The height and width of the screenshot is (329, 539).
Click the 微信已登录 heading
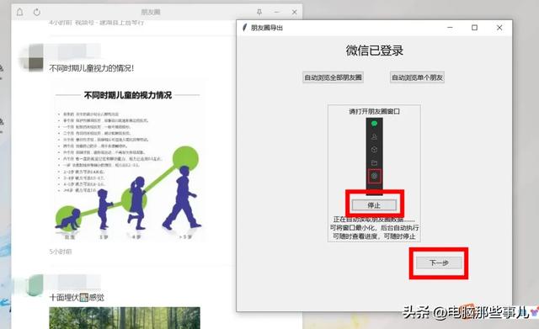coord(374,50)
